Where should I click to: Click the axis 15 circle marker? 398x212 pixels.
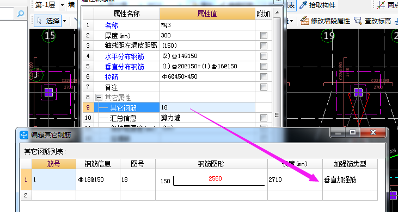49,36
